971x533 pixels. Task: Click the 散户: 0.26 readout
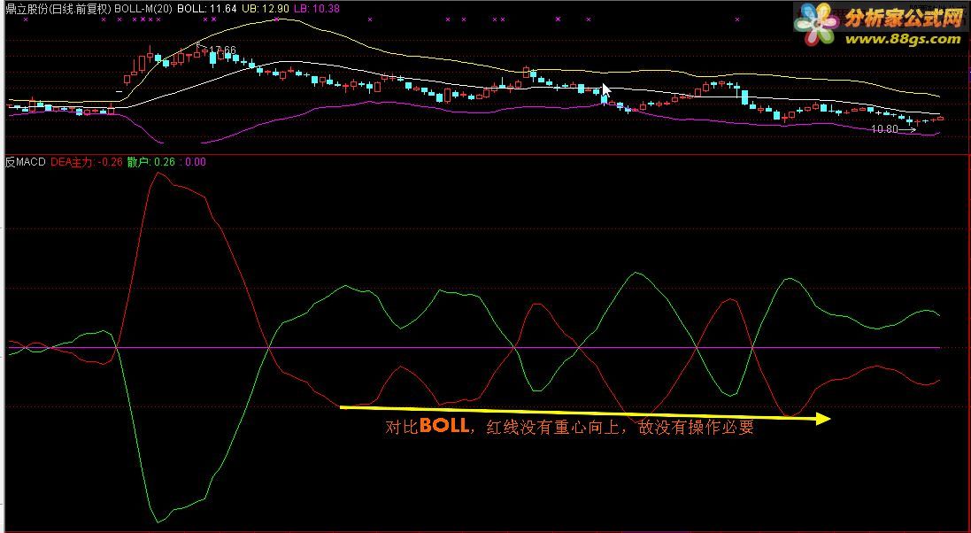pyautogui.click(x=151, y=162)
